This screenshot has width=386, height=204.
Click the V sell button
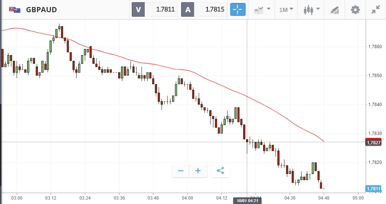point(138,10)
